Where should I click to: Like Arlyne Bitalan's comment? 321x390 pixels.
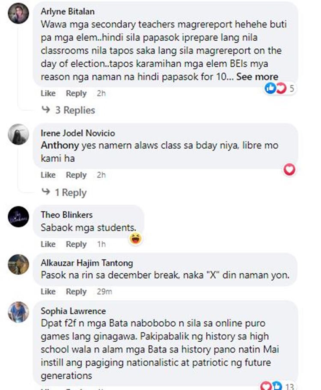tap(48, 93)
